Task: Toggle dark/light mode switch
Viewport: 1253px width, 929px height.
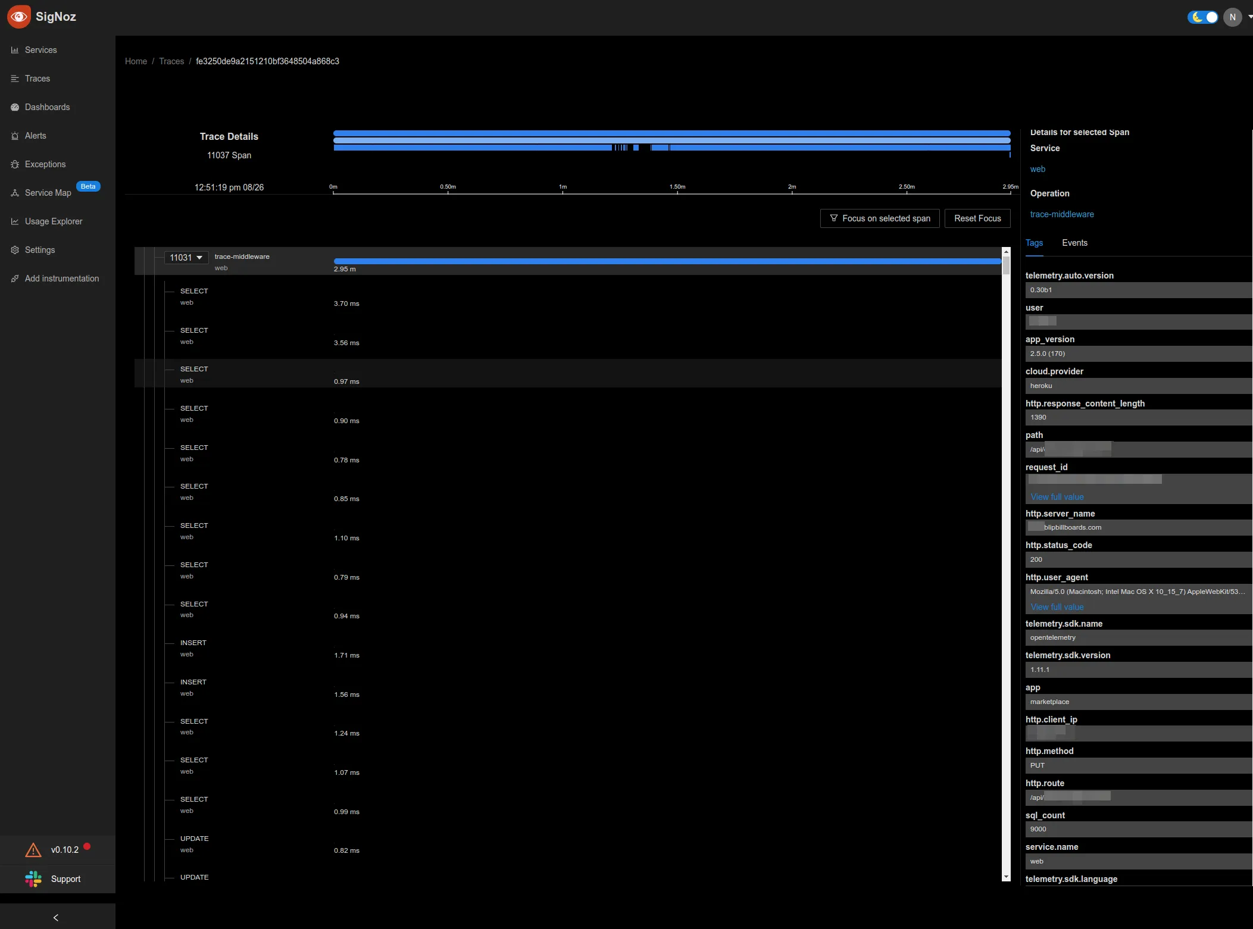Action: 1201,17
